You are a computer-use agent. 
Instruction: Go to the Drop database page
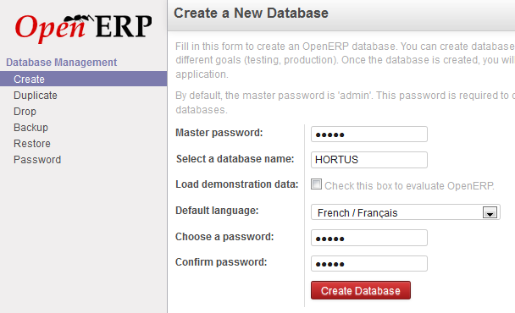[x=25, y=111]
